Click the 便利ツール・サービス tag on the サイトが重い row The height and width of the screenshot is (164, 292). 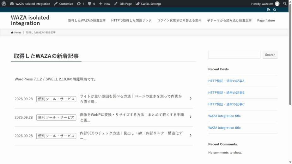pyautogui.click(x=56, y=99)
